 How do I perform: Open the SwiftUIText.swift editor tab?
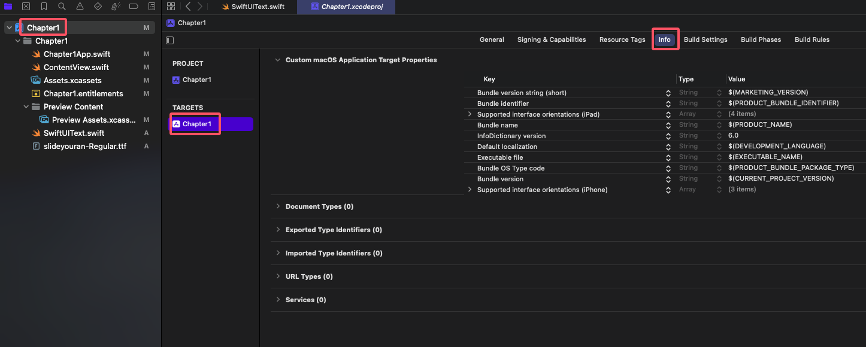(x=253, y=7)
